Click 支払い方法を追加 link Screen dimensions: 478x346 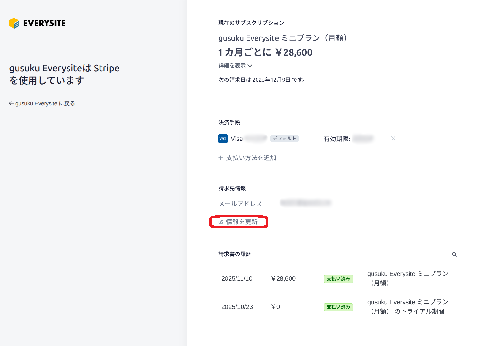tap(251, 158)
